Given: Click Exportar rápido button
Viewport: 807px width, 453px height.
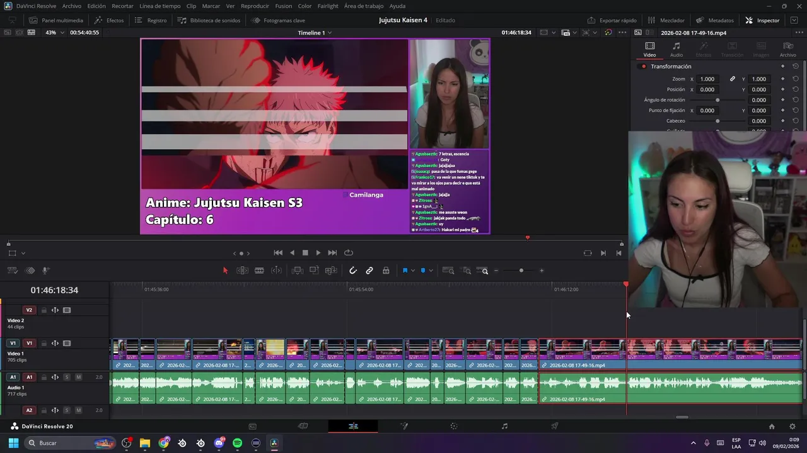Looking at the screenshot, I should 612,20.
